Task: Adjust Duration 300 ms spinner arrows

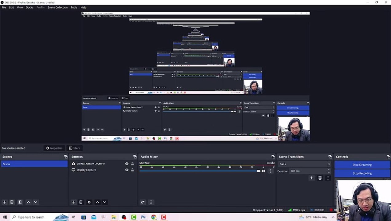Action: point(329,171)
